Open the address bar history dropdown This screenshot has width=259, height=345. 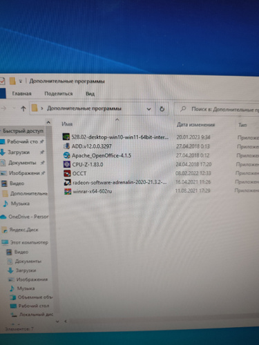point(148,109)
